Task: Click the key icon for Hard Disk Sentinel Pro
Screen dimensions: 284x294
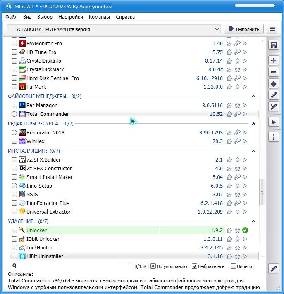Action: pyautogui.click(x=237, y=78)
